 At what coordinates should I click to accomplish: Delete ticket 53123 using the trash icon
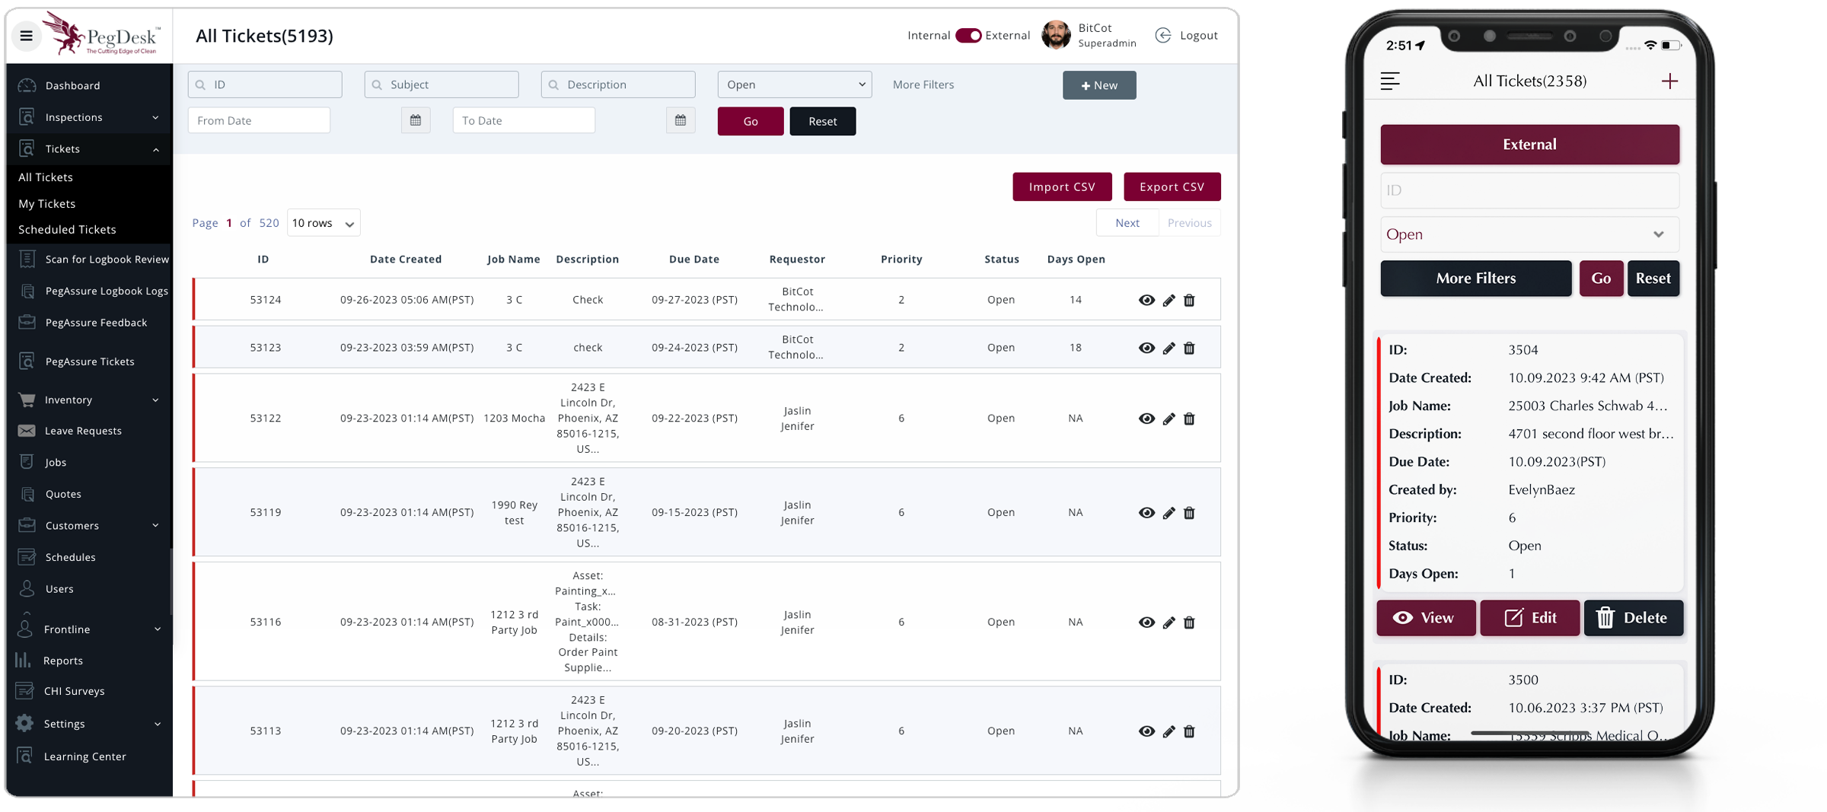(1189, 349)
